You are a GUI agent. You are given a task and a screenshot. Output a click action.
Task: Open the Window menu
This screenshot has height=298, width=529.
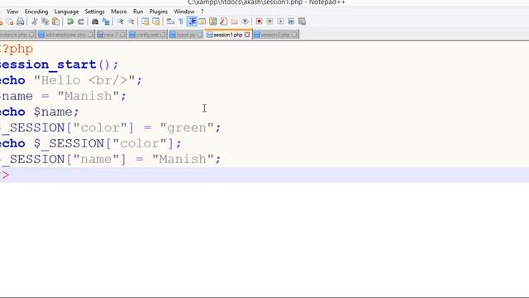tap(183, 12)
